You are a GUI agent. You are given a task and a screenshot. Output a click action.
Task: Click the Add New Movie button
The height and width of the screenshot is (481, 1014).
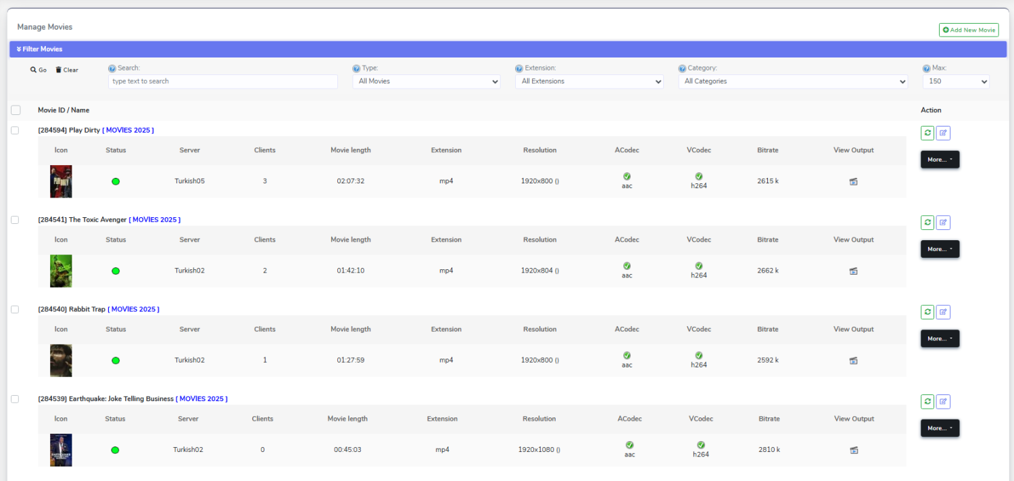coord(968,30)
